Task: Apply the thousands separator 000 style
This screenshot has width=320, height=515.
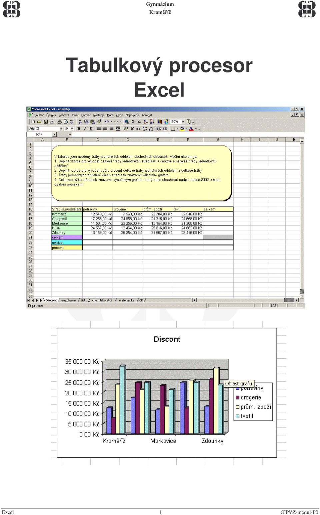Action: point(138,129)
